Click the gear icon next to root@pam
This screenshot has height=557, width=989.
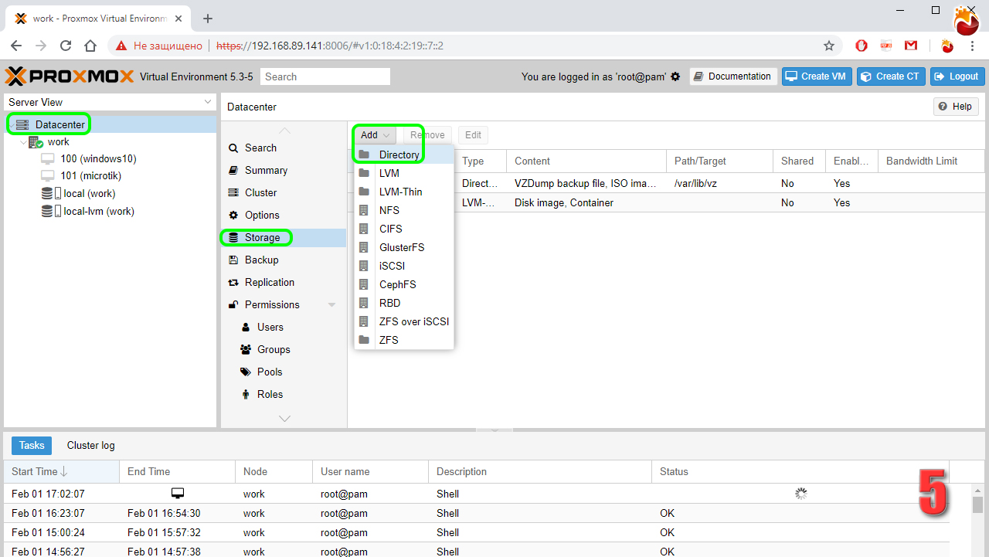[675, 76]
